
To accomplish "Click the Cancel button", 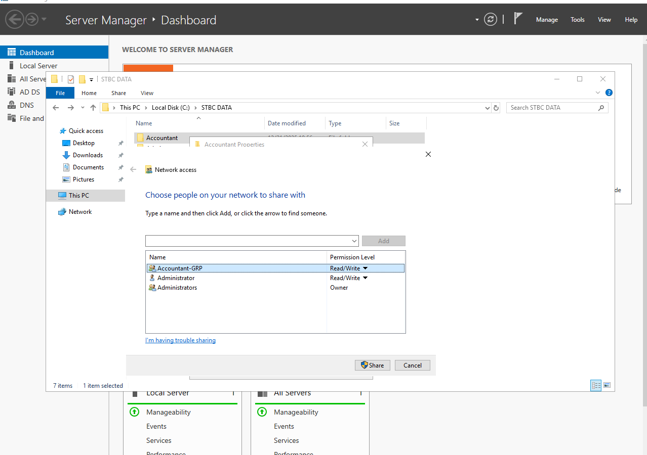I will tap(413, 365).
